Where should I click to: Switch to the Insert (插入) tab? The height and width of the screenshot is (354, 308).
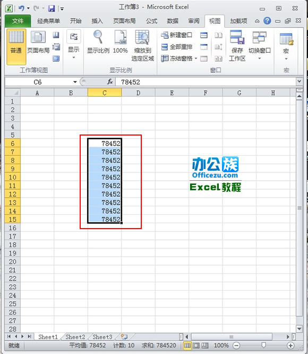(x=97, y=21)
